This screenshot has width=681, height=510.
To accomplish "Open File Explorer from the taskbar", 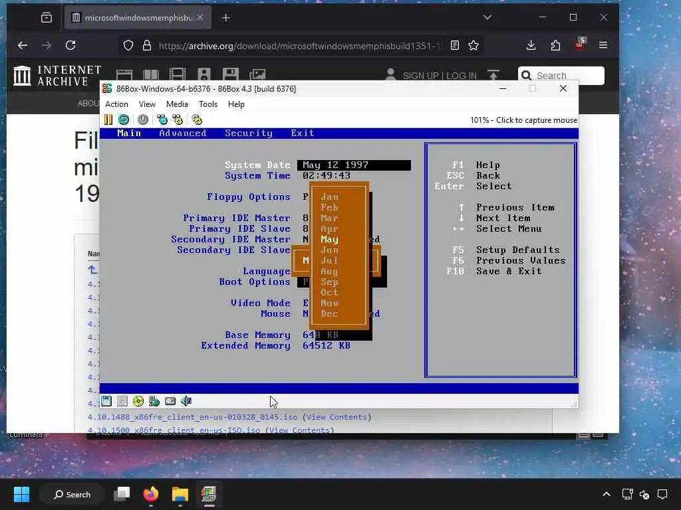I will [x=180, y=494].
